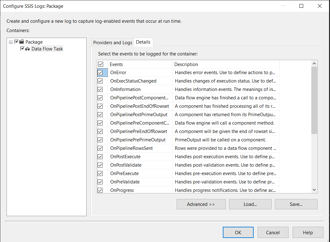Select the Details tab
This screenshot has width=330, height=242.
point(143,42)
